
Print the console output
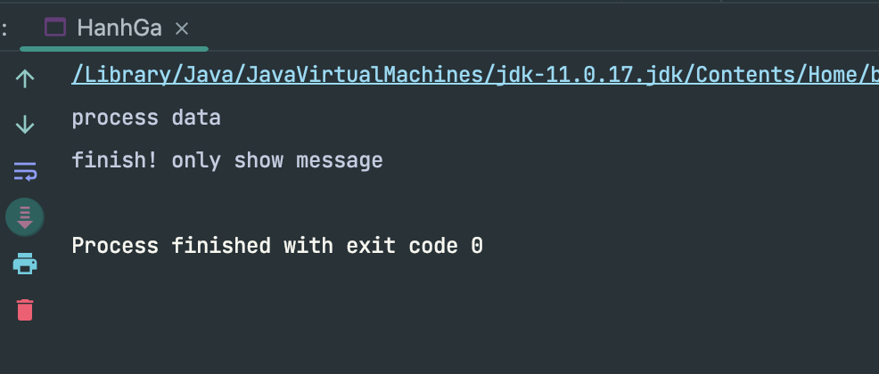[x=25, y=264]
